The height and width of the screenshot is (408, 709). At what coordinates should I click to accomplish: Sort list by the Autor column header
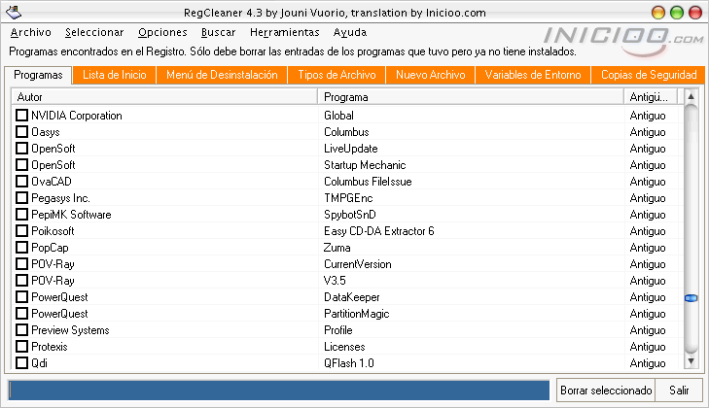click(164, 97)
